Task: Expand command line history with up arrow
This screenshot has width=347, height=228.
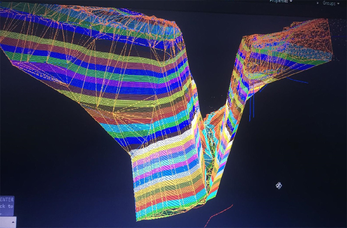Action: (x=12, y=222)
